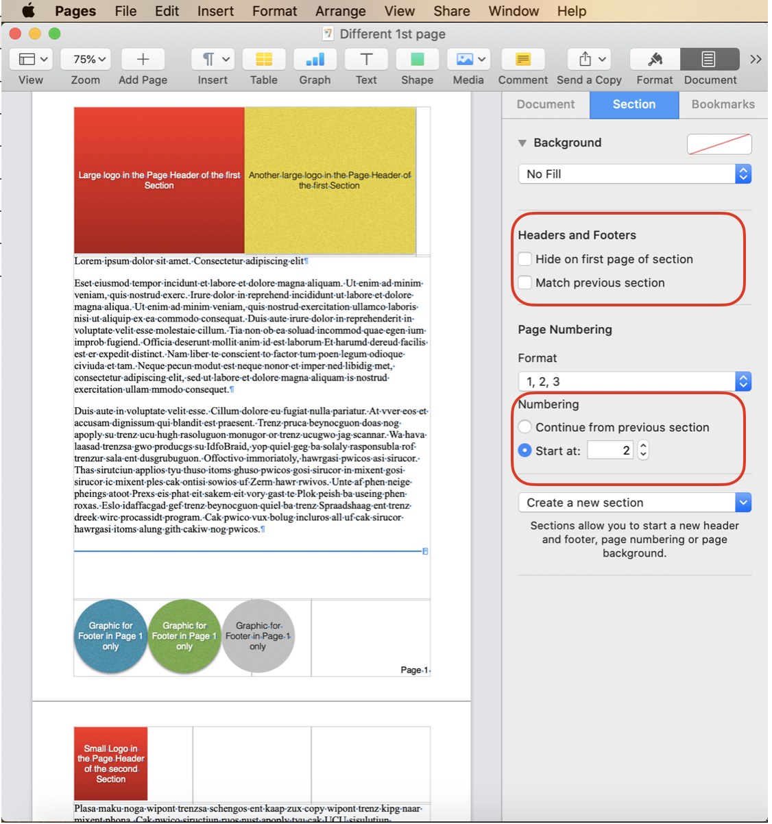Select the Start at radio button
The height and width of the screenshot is (824, 772).
(525, 450)
